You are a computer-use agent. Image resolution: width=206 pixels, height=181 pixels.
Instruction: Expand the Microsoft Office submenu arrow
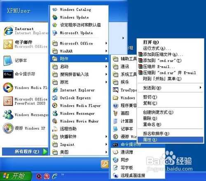(106, 43)
